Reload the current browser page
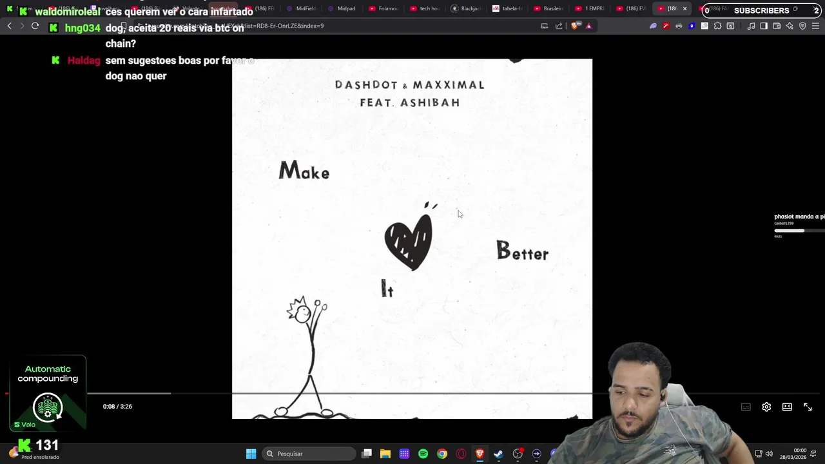 (35, 26)
